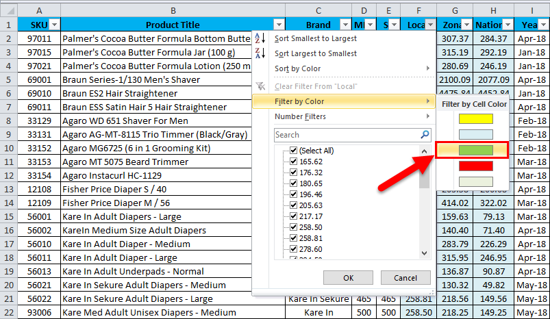Click the Kare In brand cell in row 22
The width and height of the screenshot is (550, 319).
pyautogui.click(x=318, y=312)
